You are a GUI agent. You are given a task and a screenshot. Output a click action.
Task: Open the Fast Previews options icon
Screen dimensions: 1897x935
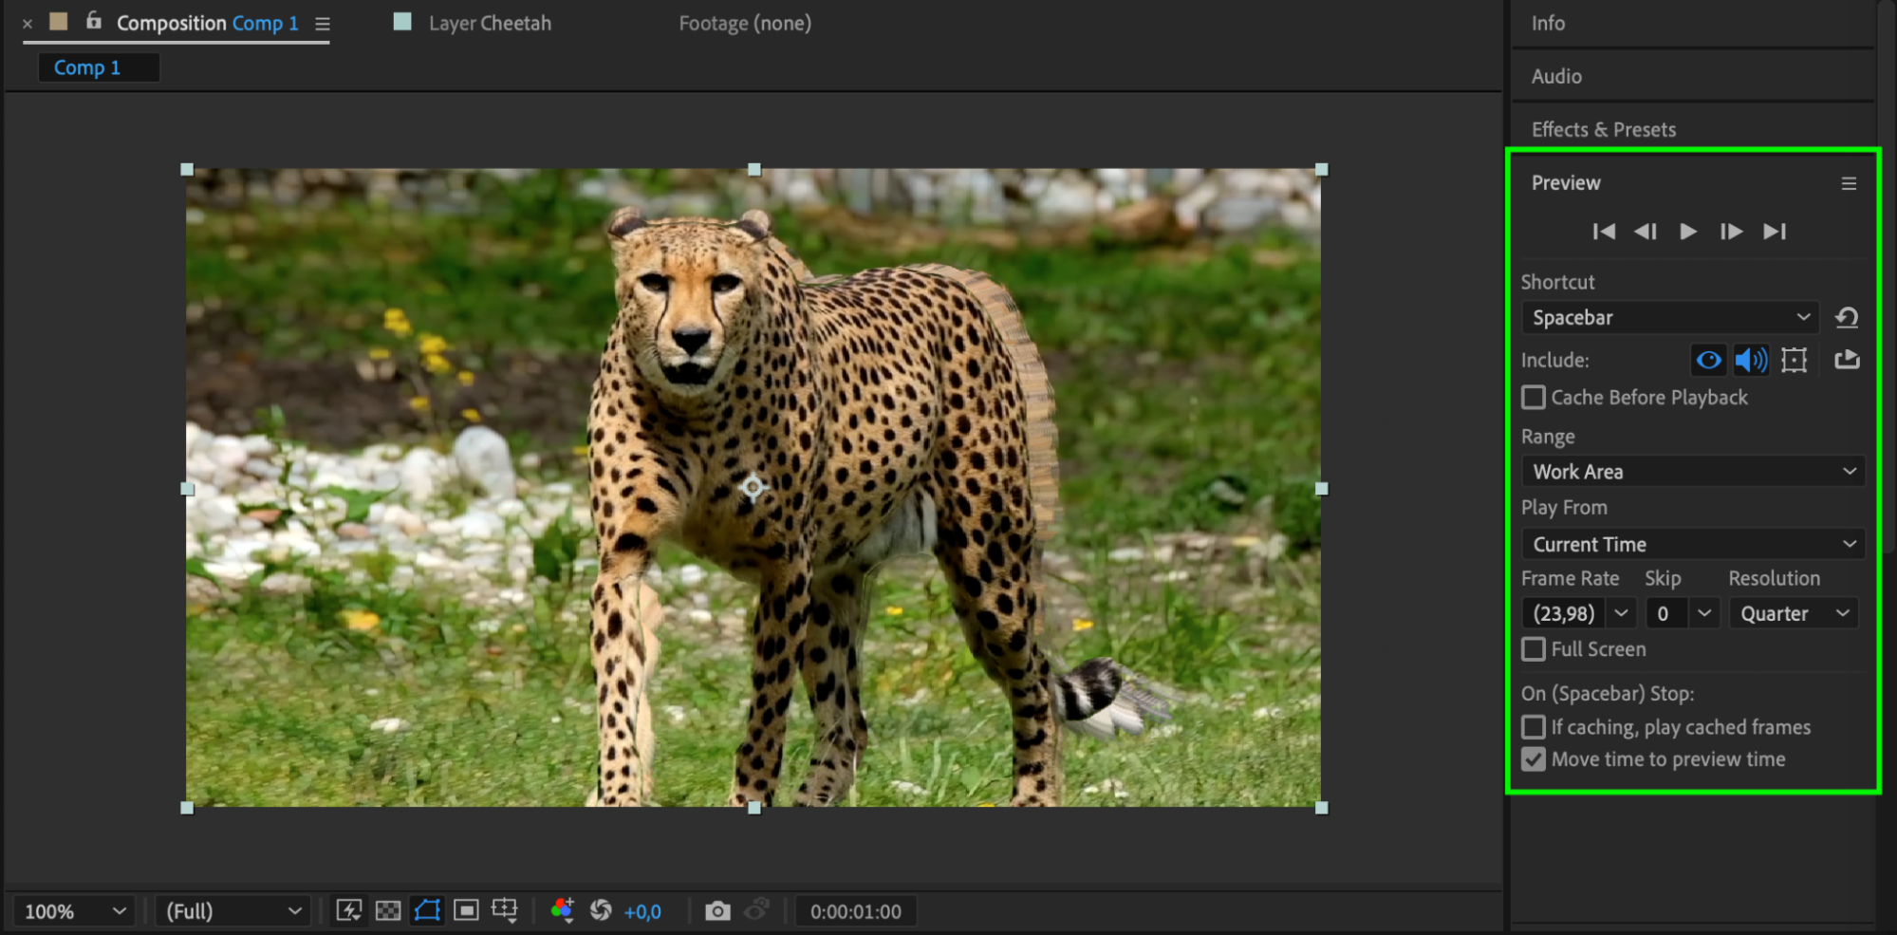(x=348, y=911)
